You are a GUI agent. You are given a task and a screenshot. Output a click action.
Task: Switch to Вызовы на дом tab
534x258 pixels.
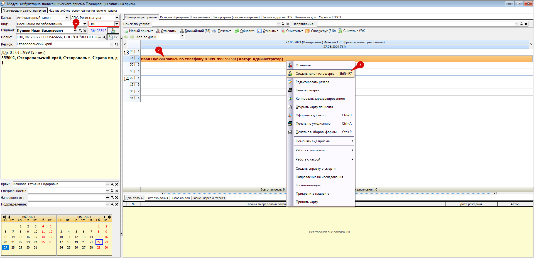[305, 17]
